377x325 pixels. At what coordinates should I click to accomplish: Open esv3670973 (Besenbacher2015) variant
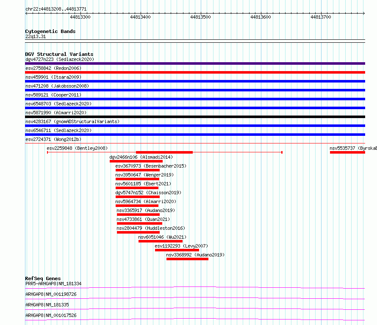point(151,166)
